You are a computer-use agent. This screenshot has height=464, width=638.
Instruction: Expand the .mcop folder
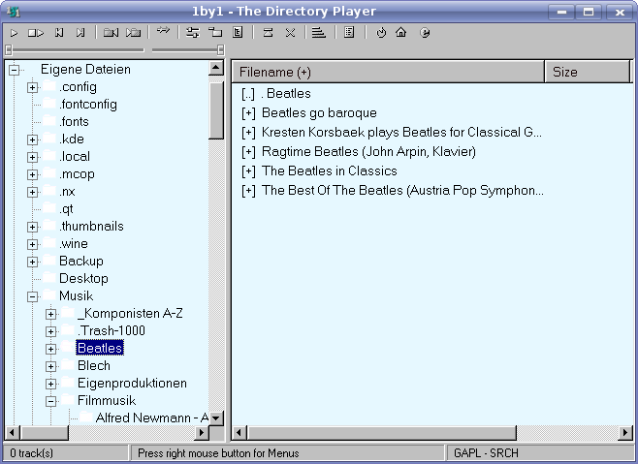click(x=33, y=175)
